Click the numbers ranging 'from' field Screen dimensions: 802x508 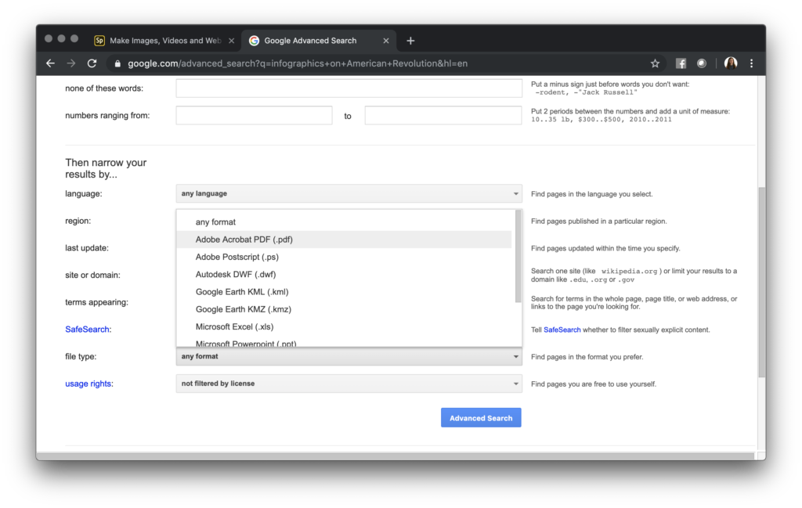pos(254,115)
